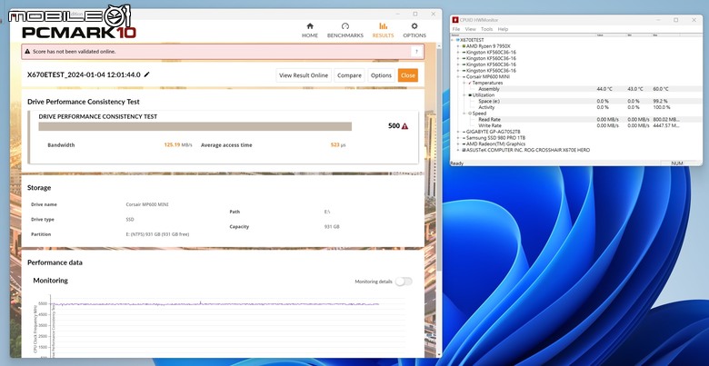Image resolution: width=709 pixels, height=366 pixels.
Task: Maximize the HWMonitor window
Action: click(676, 20)
